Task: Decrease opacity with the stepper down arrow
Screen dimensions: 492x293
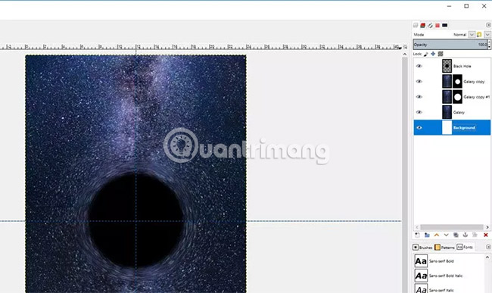Action: pos(489,47)
